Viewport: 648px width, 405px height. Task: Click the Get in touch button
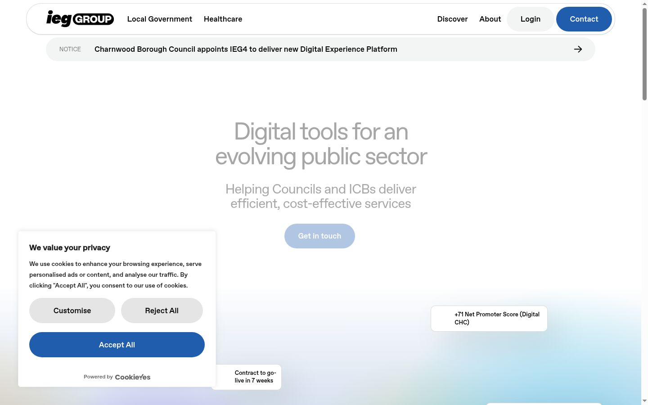tap(319, 236)
